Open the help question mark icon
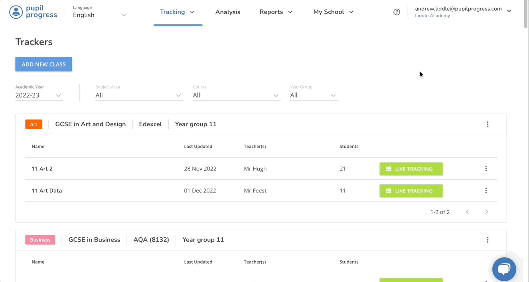Viewport: 529px width, 282px height. click(397, 12)
